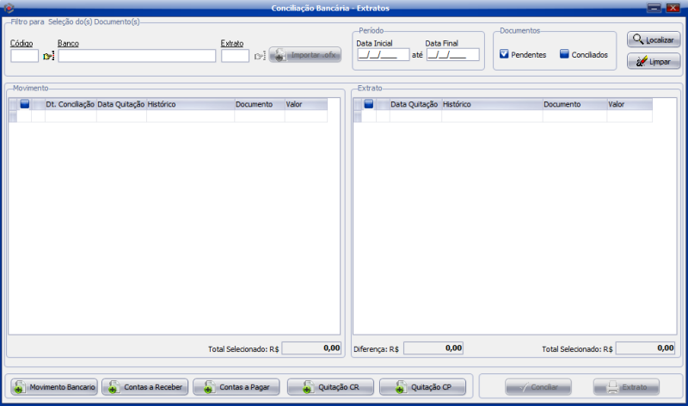
Task: Enable the Conciliados checkbox
Action: 564,54
